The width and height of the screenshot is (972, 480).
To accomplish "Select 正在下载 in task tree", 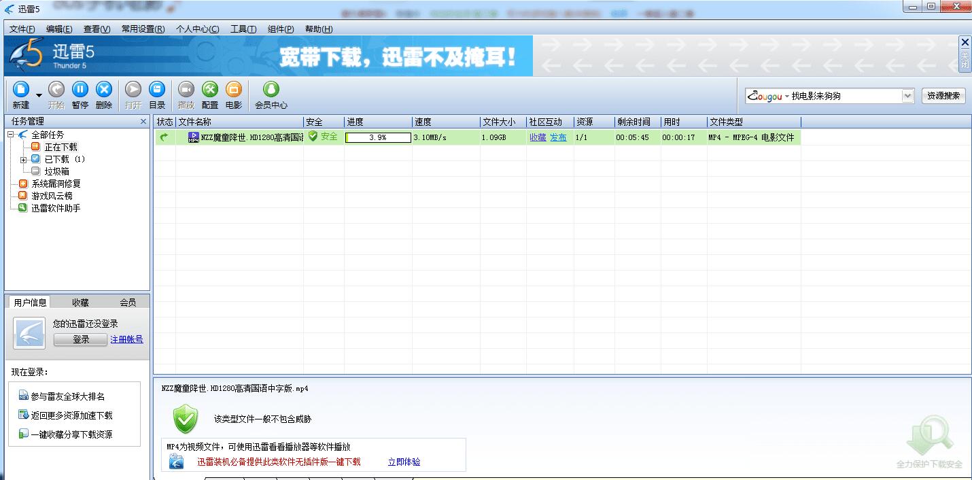I will (61, 147).
